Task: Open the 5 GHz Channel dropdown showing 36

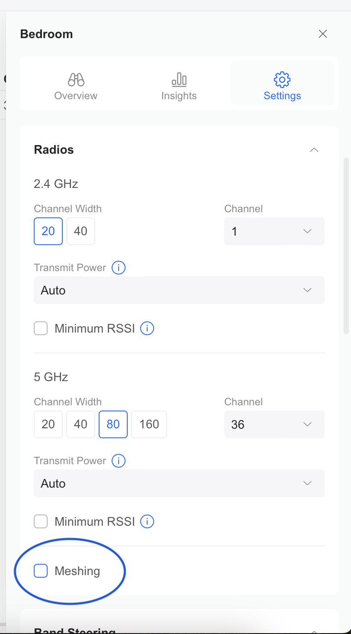Action: click(x=274, y=424)
